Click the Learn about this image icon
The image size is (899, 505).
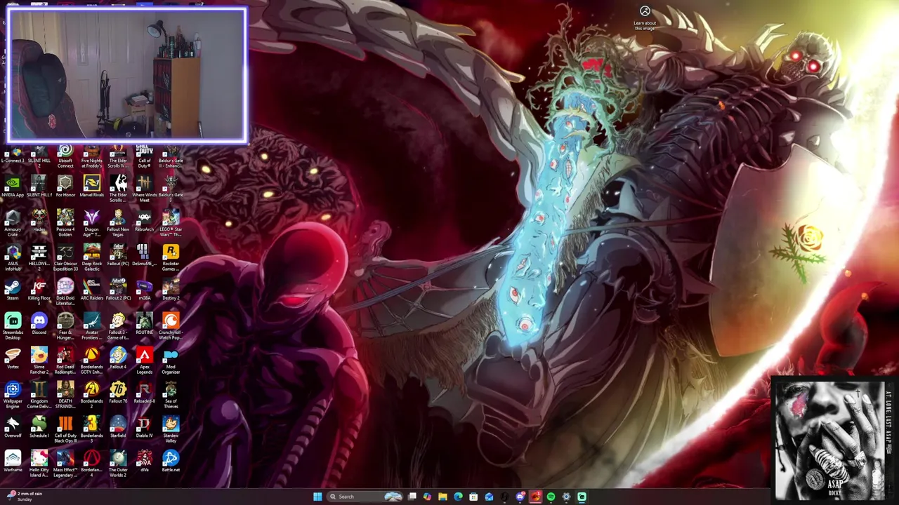pos(645,17)
